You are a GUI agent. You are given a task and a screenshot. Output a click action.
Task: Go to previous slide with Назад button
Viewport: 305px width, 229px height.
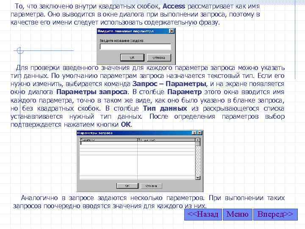click(x=203, y=215)
